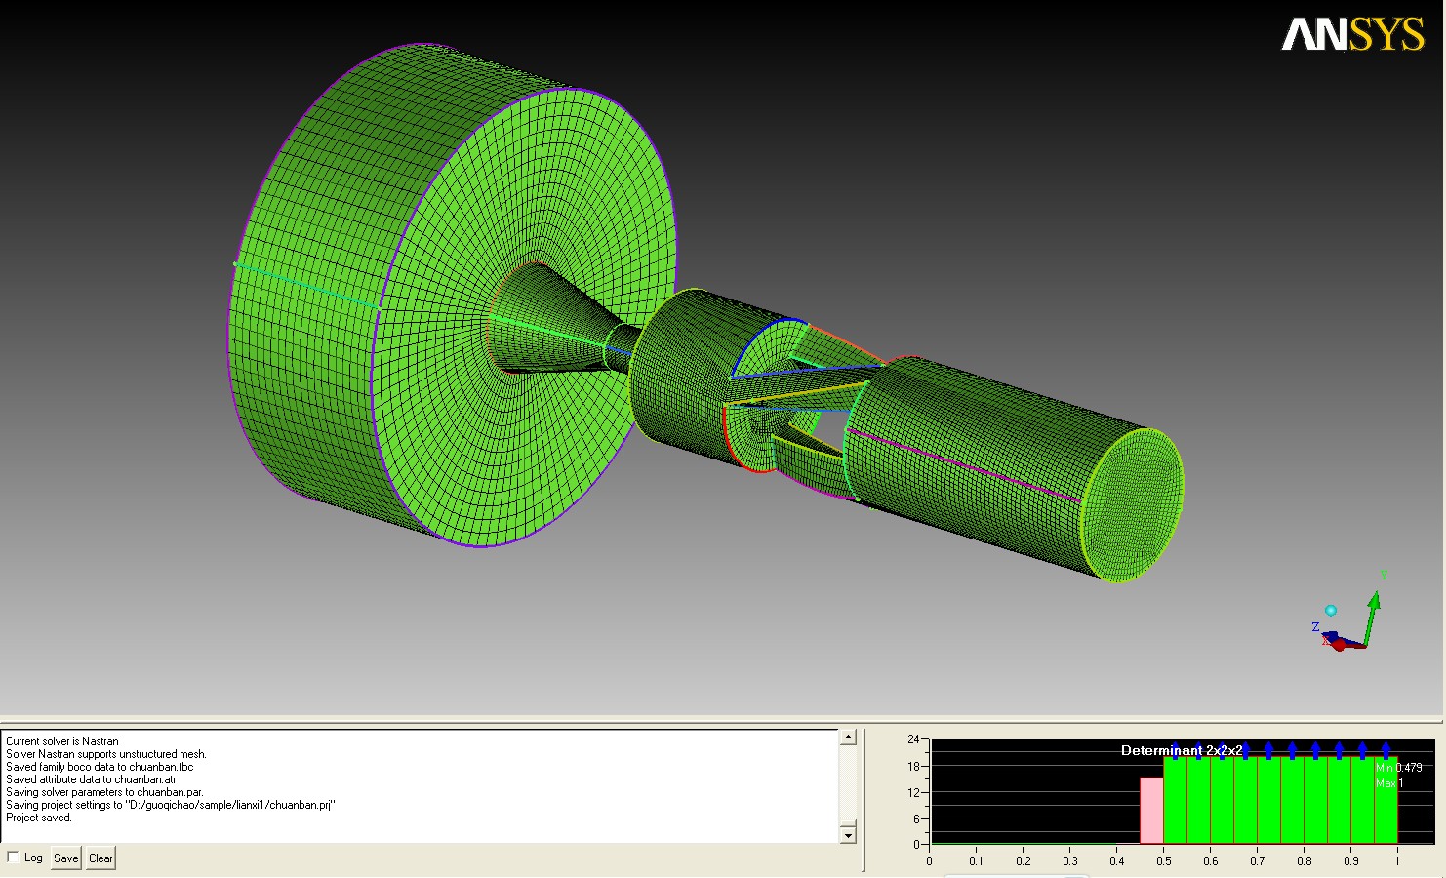Click the ANSYS logo in the viewport
This screenshot has width=1446, height=878.
point(1351,35)
